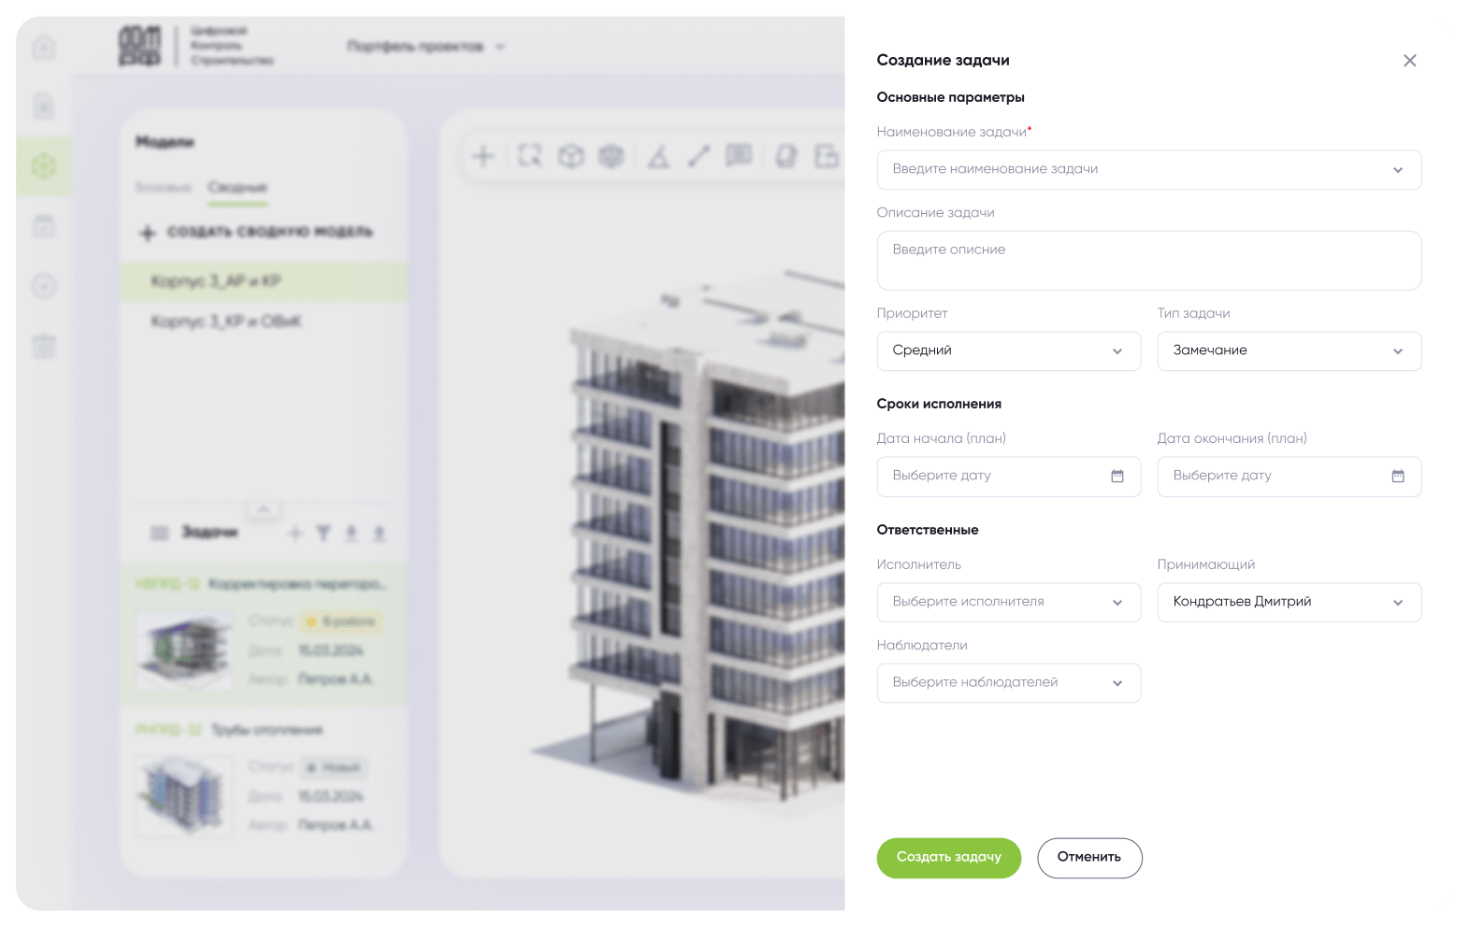Click the task description text field
Screen dimensions: 1470x927
click(1148, 261)
